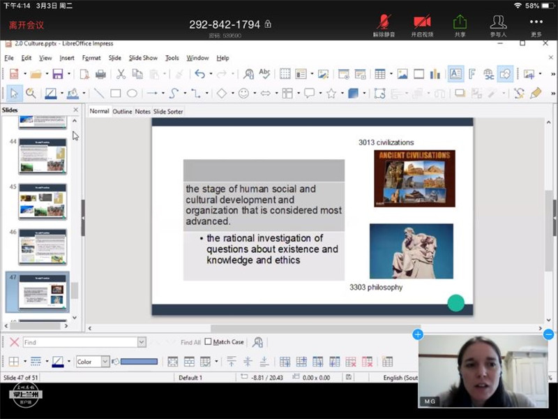This screenshot has height=419, width=558.
Task: Click the red leave meeting button
Action: (27, 25)
